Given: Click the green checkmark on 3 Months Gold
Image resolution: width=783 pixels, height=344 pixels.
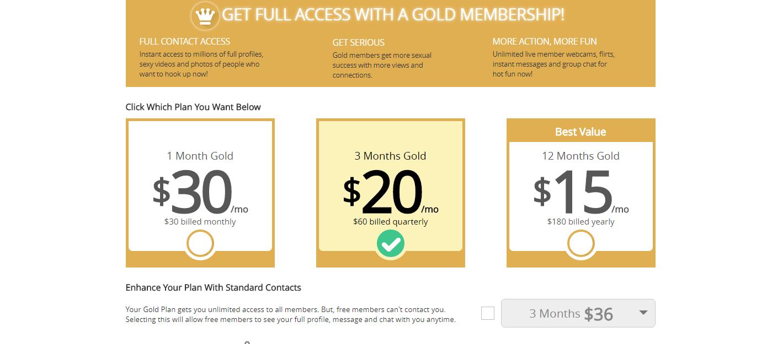Looking at the screenshot, I should tap(391, 244).
